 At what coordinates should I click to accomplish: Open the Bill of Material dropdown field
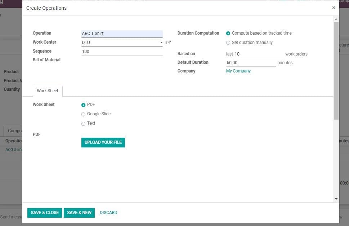point(122,60)
